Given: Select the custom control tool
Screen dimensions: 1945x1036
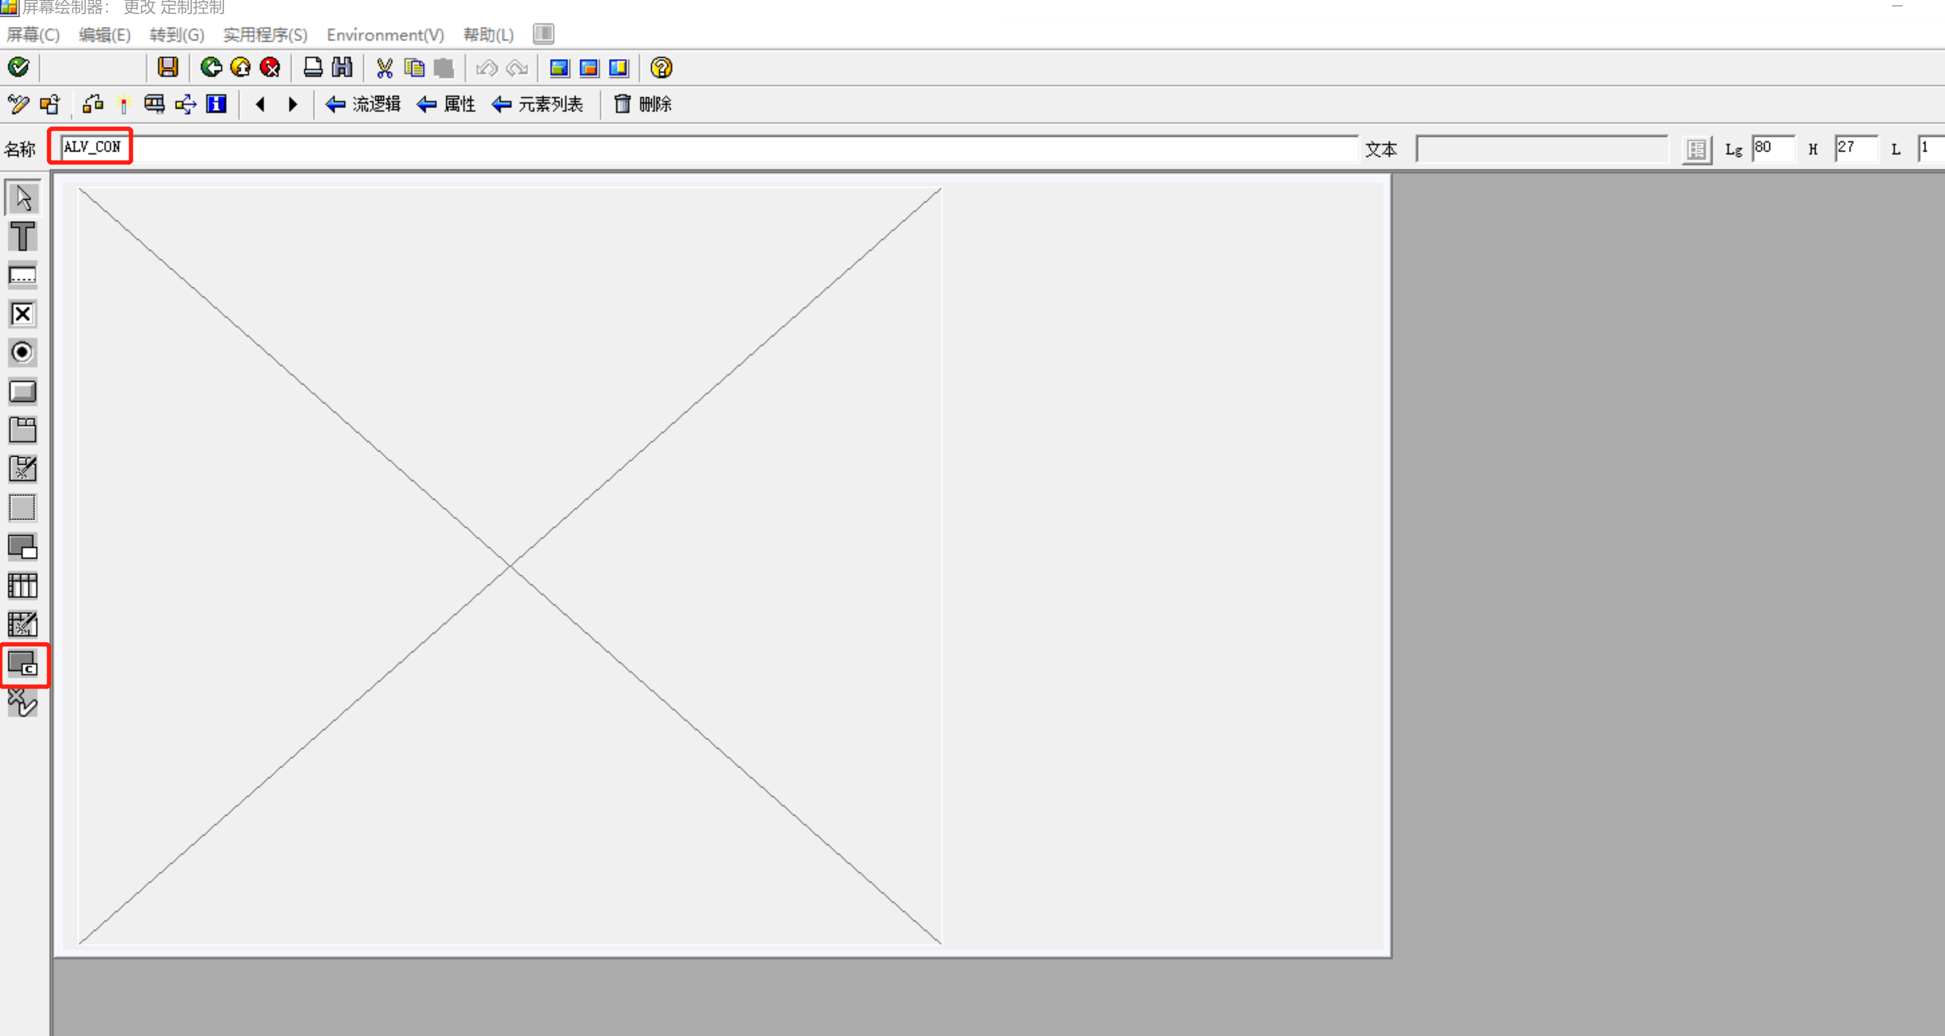Looking at the screenshot, I should [22, 664].
